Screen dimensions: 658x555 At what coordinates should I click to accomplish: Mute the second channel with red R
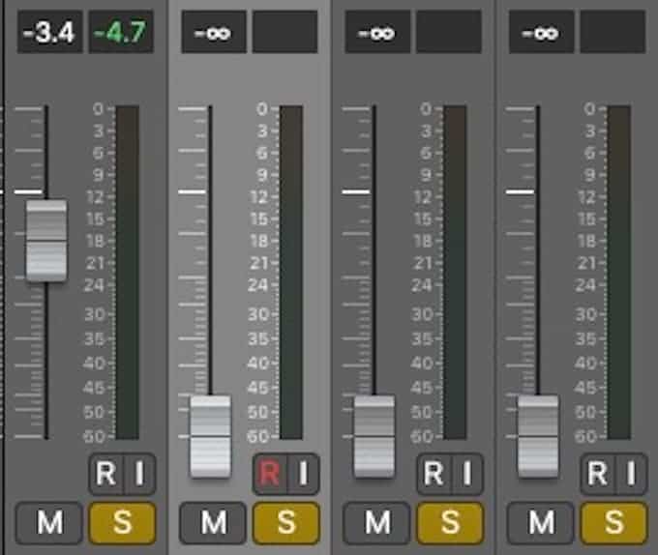(213, 523)
